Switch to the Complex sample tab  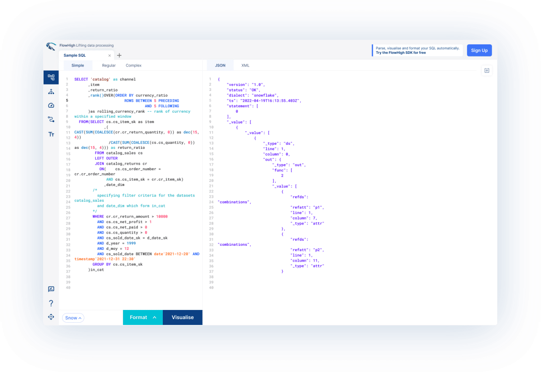(x=133, y=66)
